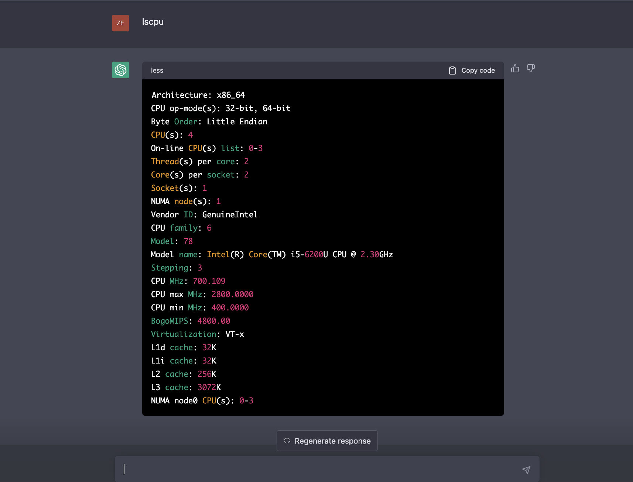Screen dimensions: 633x482
Task: Click the 'BogoMIPS: 4800.00' line
Action: coord(191,321)
